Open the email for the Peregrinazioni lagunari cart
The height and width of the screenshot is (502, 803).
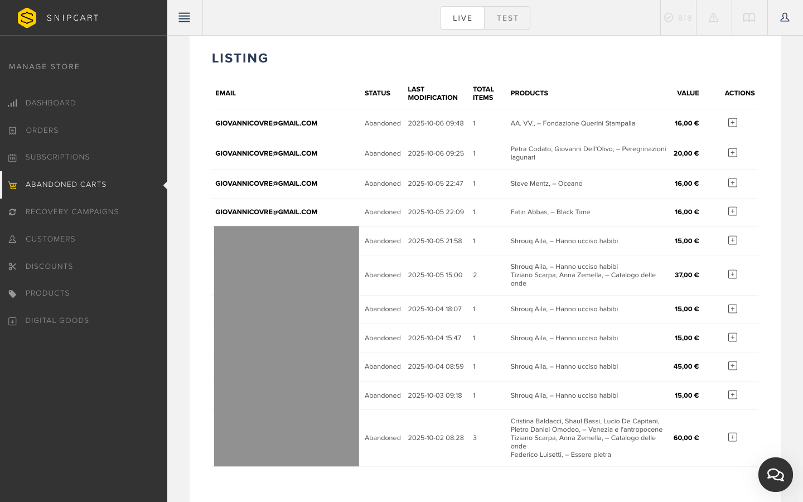(x=266, y=153)
